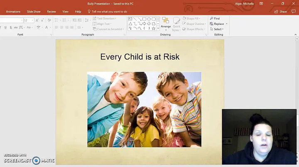Open Font dialog launcher
This screenshot has height=167, width=299.
[x=51, y=35]
